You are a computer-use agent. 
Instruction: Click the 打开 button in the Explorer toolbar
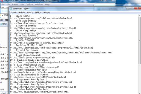click(4, 24)
